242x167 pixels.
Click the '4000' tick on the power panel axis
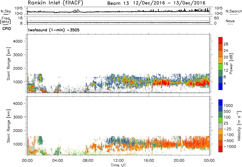pyautogui.click(x=18, y=41)
